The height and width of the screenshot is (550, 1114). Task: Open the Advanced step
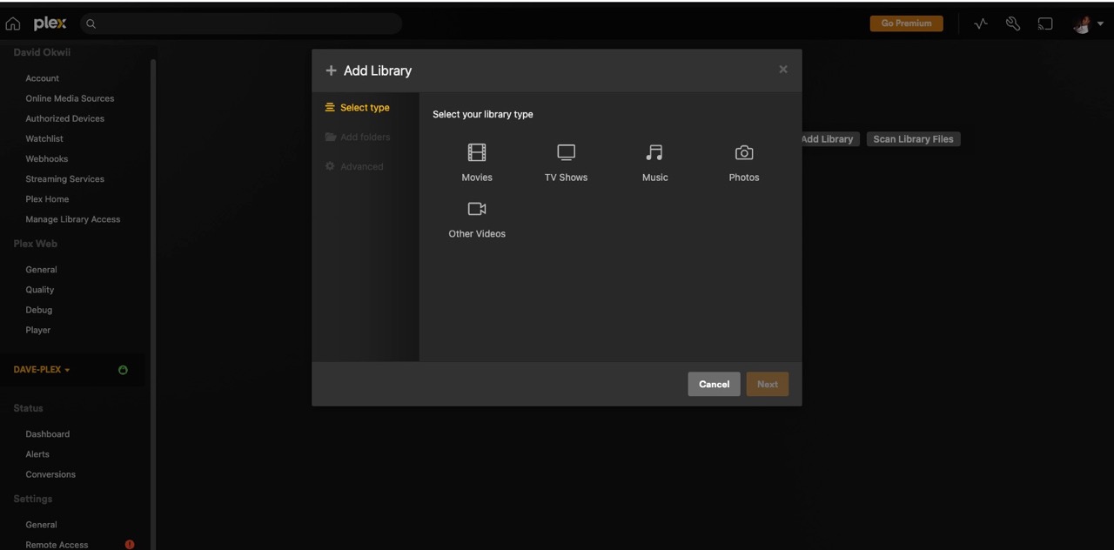coord(354,167)
